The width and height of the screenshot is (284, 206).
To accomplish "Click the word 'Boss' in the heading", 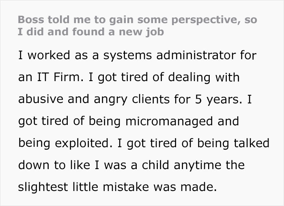I will pyautogui.click(x=31, y=19).
